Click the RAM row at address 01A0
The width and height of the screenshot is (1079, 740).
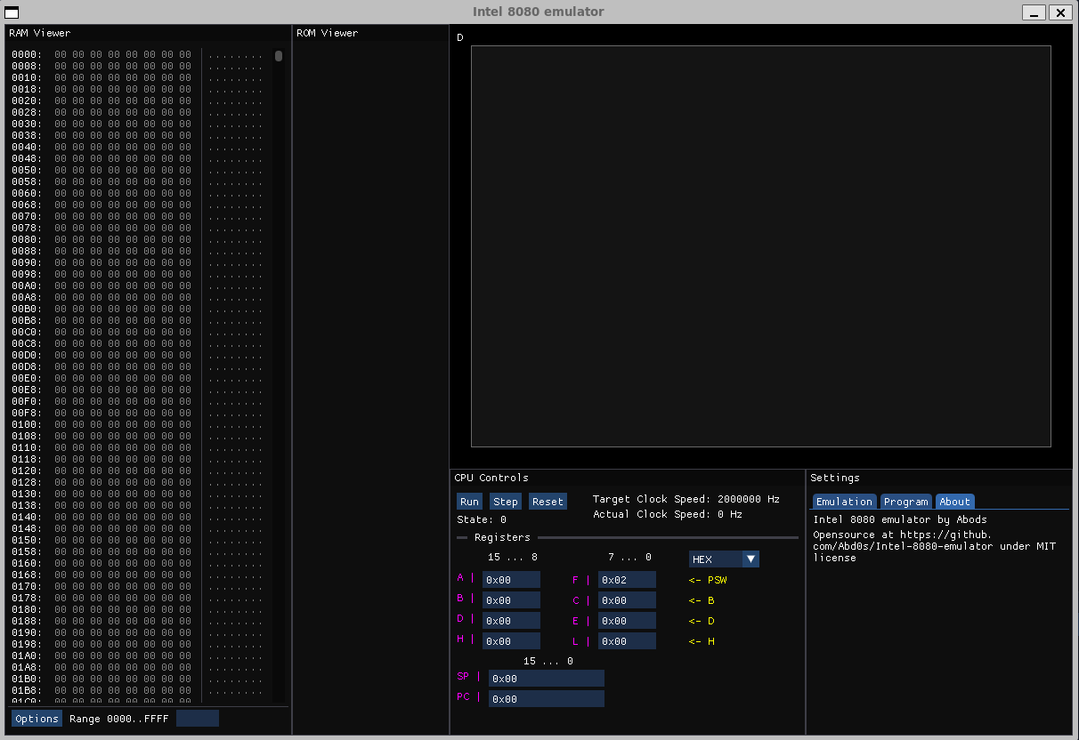point(137,656)
